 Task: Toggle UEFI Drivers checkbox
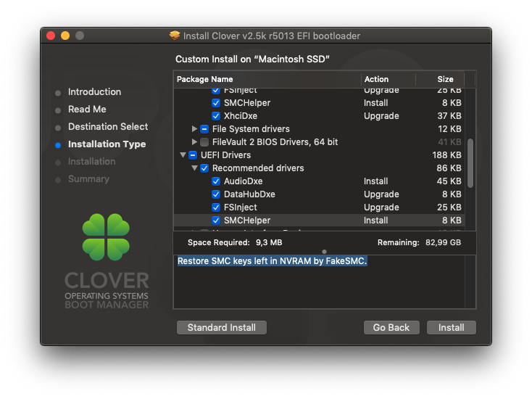click(193, 155)
